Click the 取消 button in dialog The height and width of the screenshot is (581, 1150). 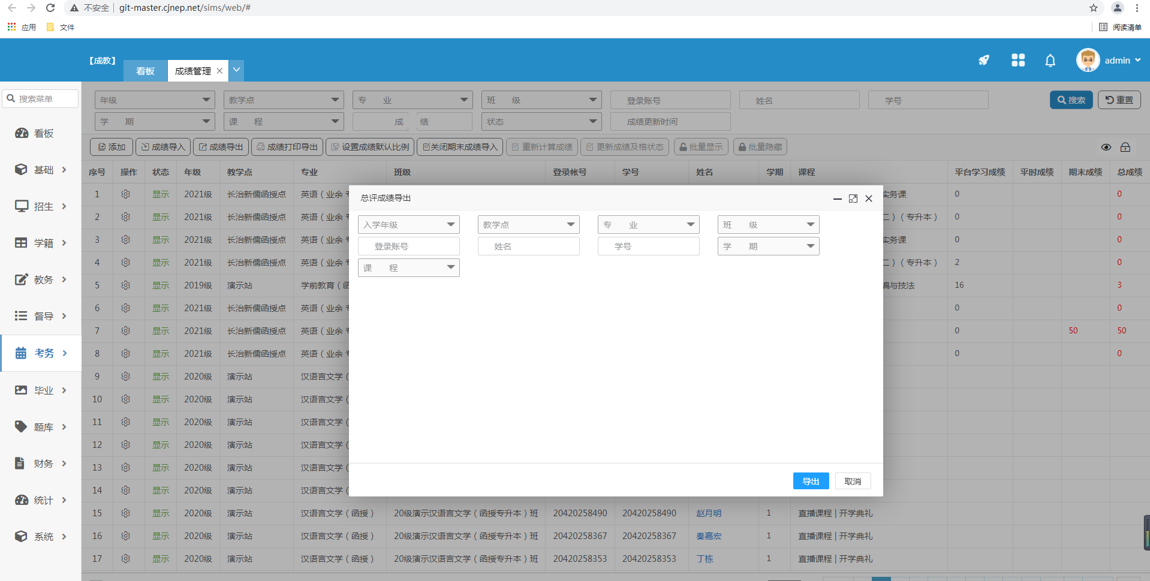coord(853,481)
